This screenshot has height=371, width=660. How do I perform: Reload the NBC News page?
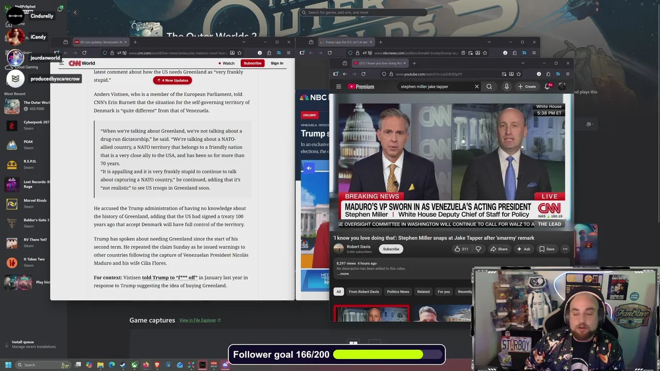click(329, 53)
